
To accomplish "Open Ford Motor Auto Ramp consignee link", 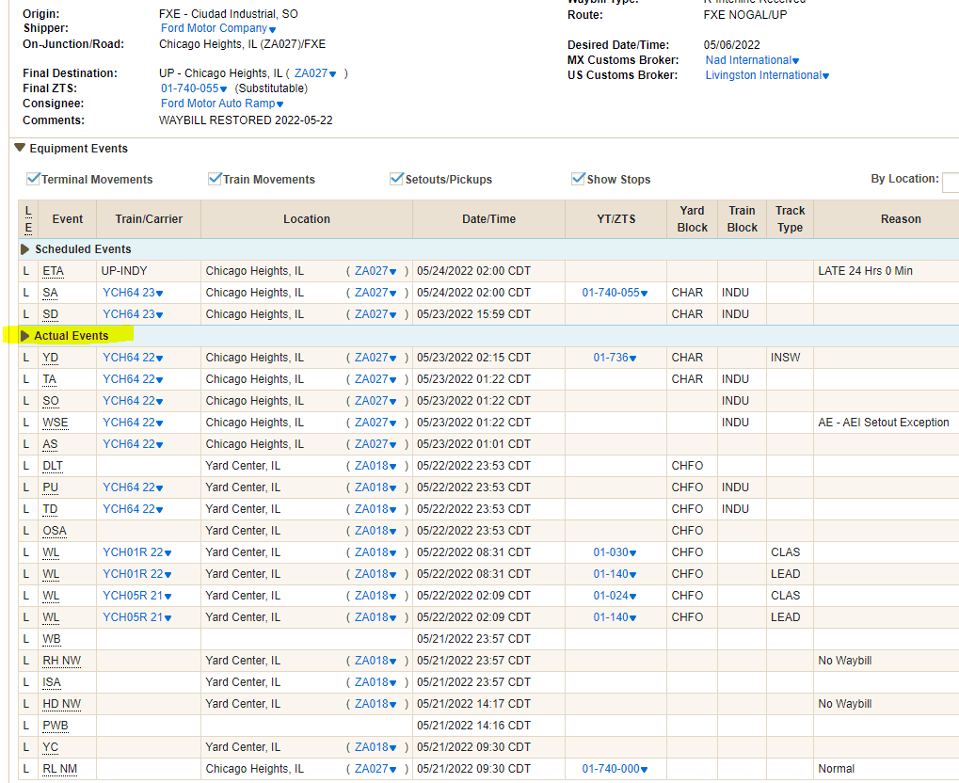I will (222, 104).
